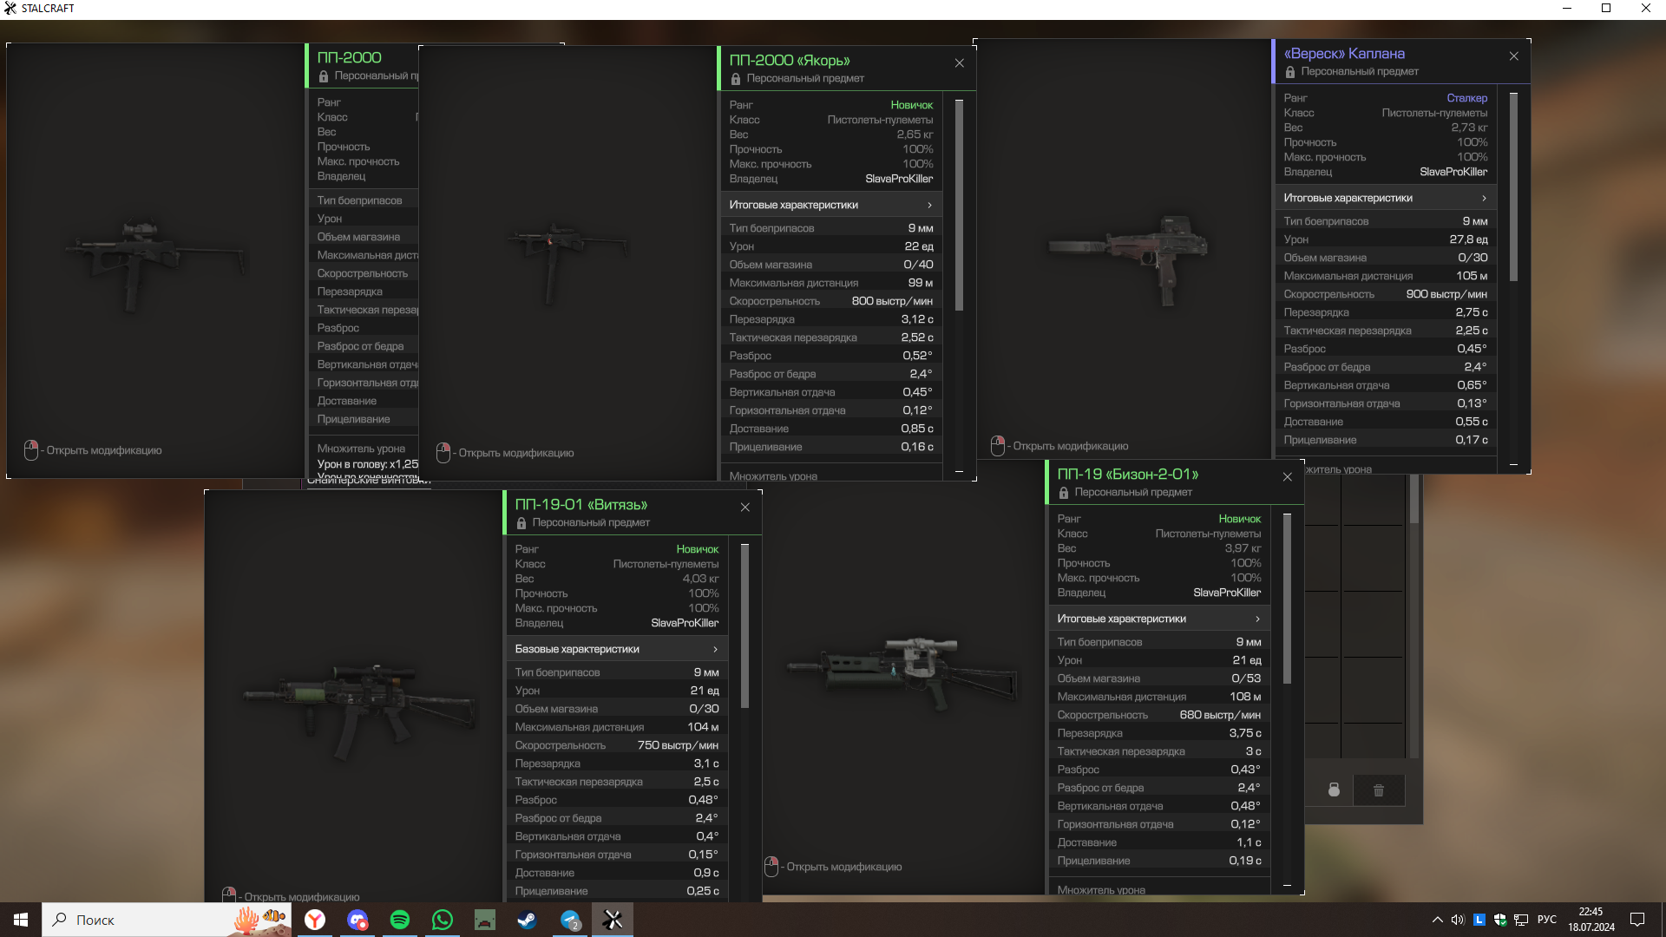
Task: Click the lock icon under «Вереск» Каплана title
Action: (x=1290, y=72)
